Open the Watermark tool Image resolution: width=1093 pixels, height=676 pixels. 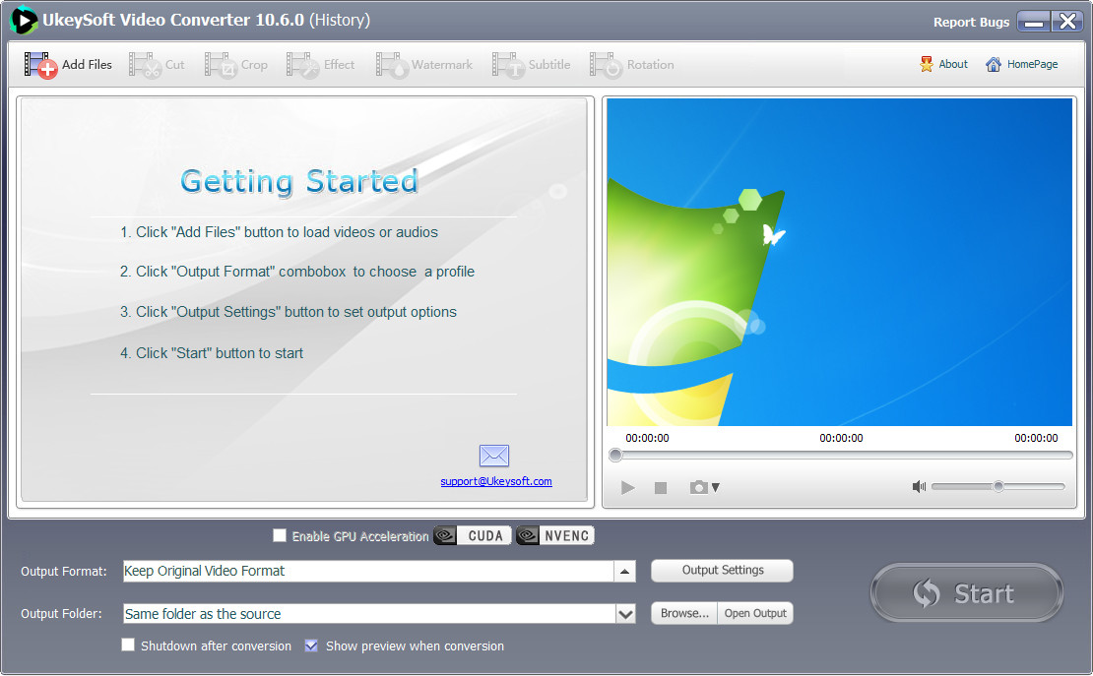coord(423,65)
